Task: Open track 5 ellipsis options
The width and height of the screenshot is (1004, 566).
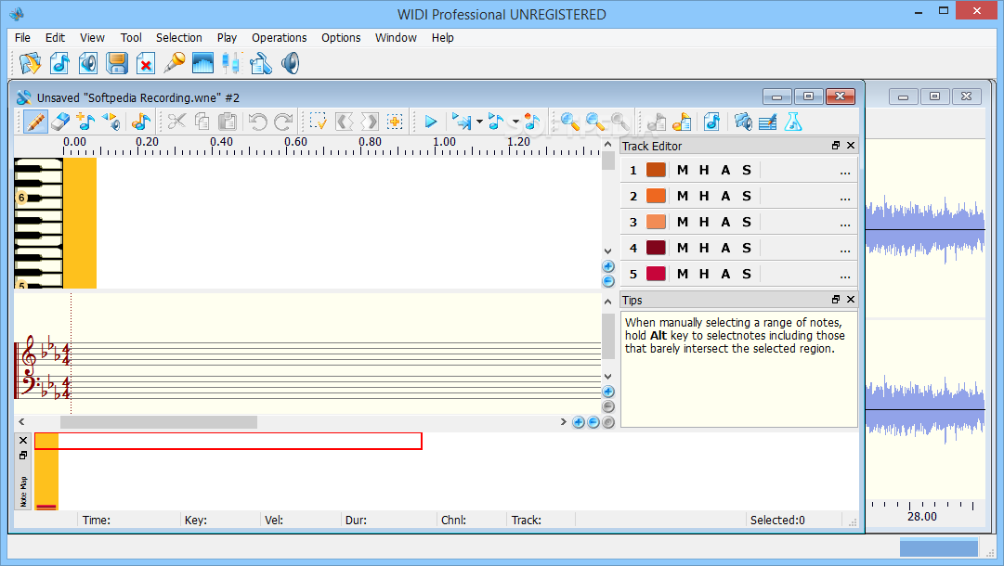Action: 845,275
